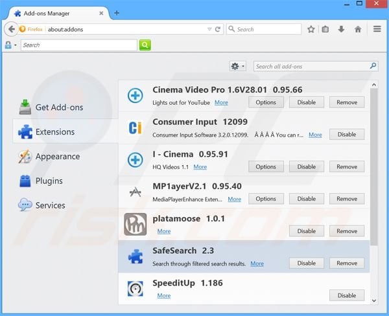The width and height of the screenshot is (389, 316).
Task: Open the Firefox hamburger menu
Action: click(x=377, y=29)
